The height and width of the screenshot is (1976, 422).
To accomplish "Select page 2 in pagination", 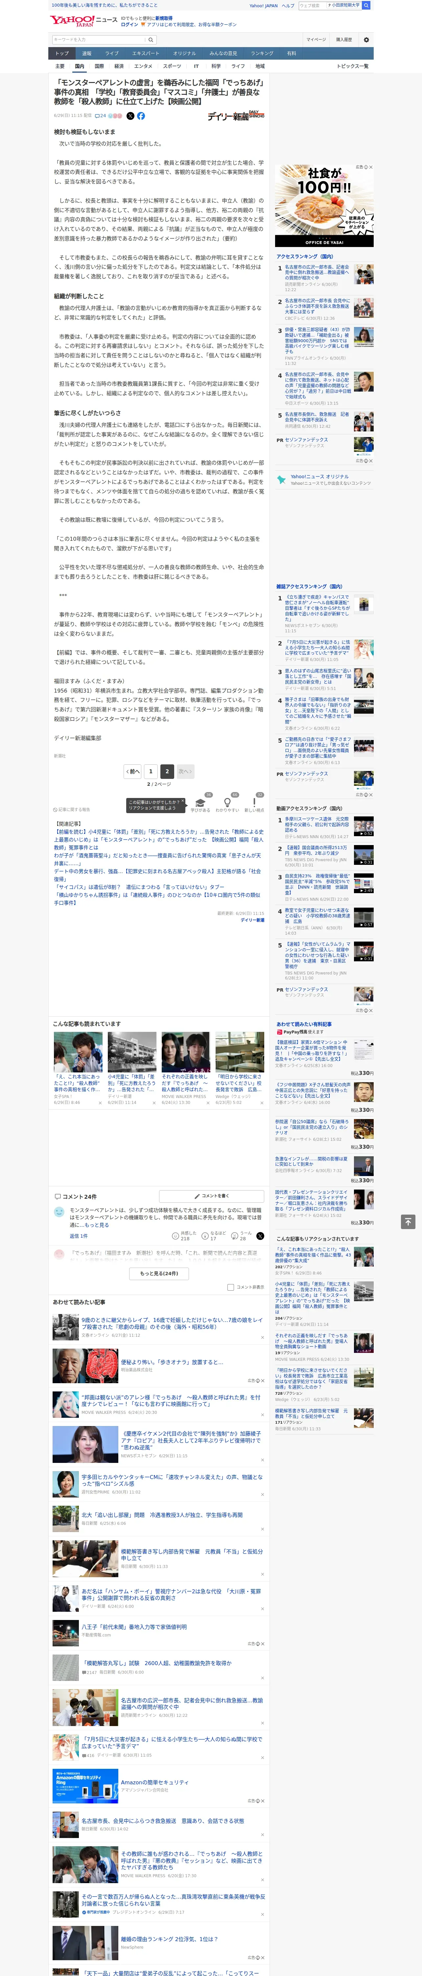I will (167, 771).
